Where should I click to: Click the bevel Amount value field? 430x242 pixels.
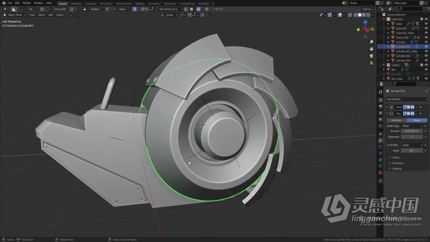pyautogui.click(x=412, y=131)
